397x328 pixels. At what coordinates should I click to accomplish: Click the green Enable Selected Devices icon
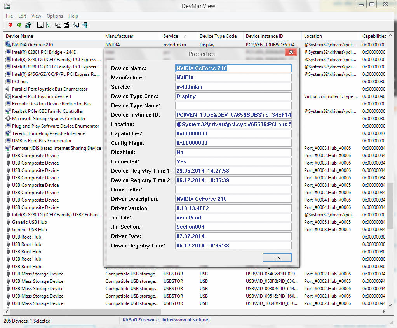19,25
